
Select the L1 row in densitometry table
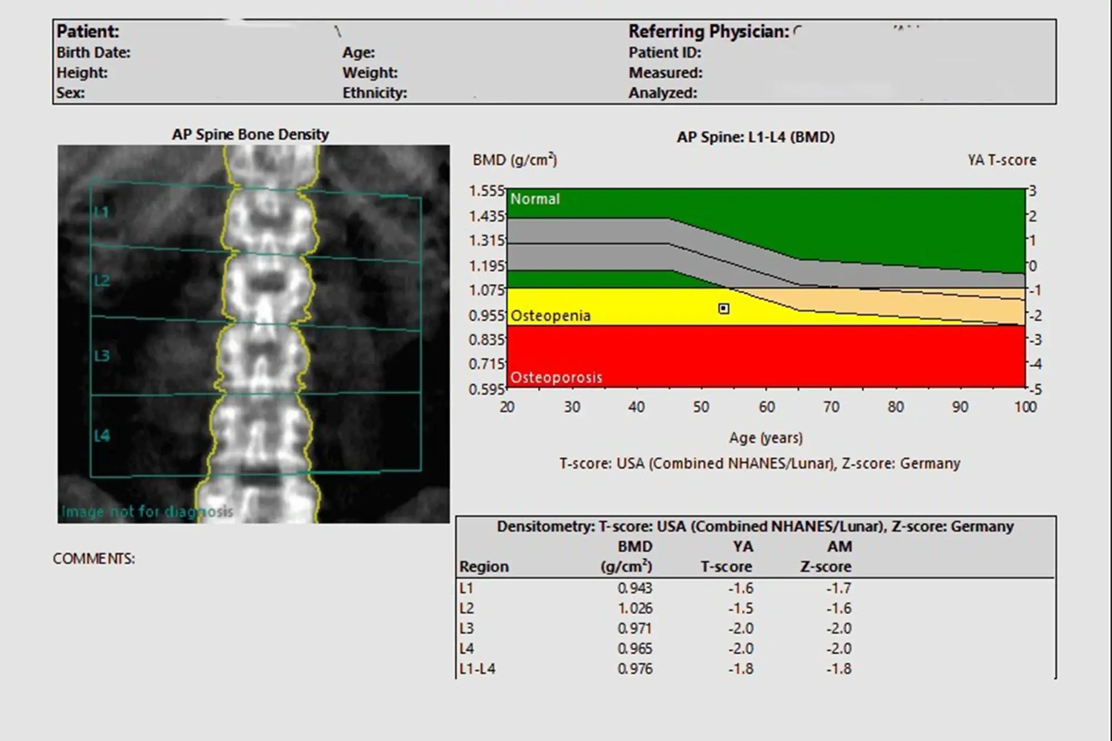466,588
